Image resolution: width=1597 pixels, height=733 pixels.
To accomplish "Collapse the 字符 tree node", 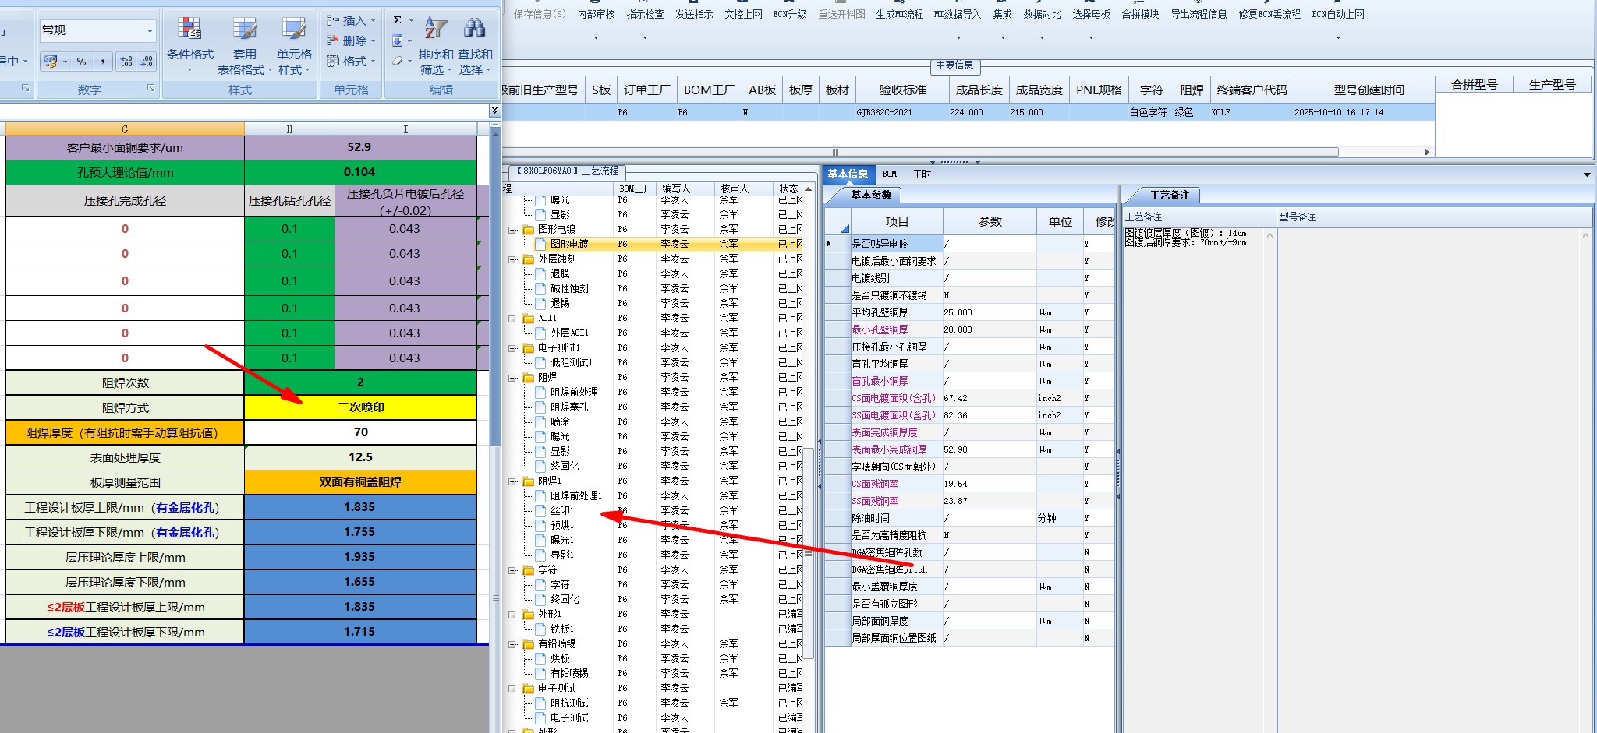I will pos(514,570).
